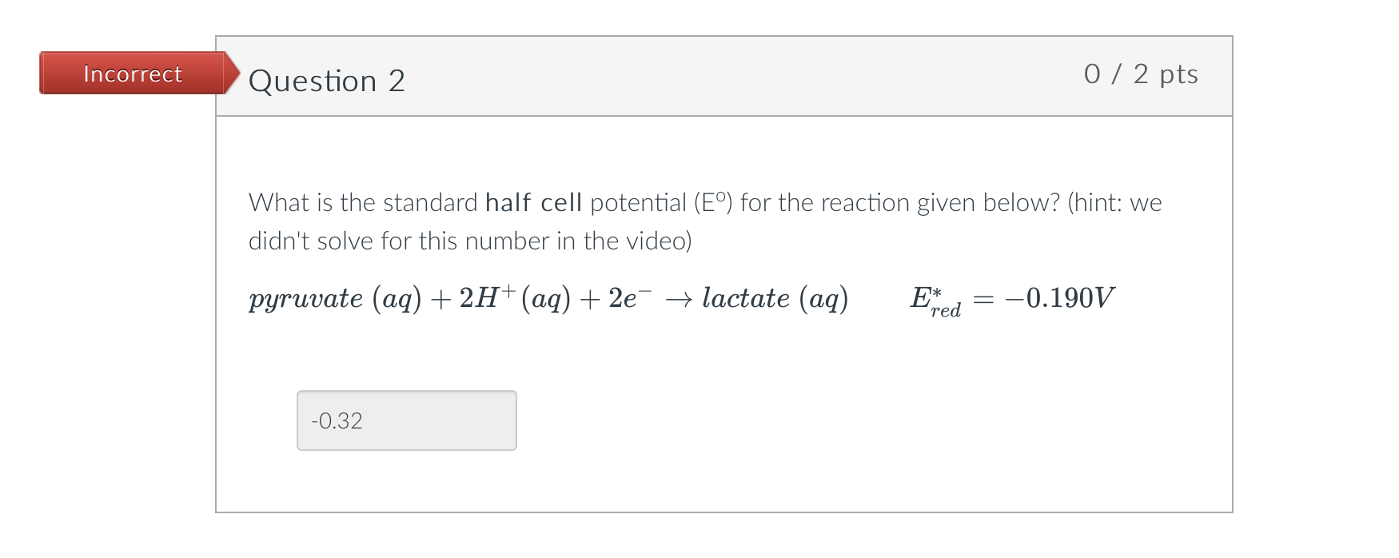Select the arrow symbol in the reaction equation
The width and height of the screenshot is (1399, 558).
coord(679,298)
